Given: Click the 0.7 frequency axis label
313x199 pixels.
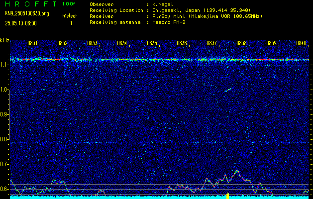Looking at the screenshot, I should (4, 164).
